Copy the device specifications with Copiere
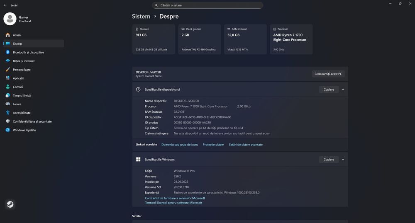The image size is (415, 223). point(329,90)
